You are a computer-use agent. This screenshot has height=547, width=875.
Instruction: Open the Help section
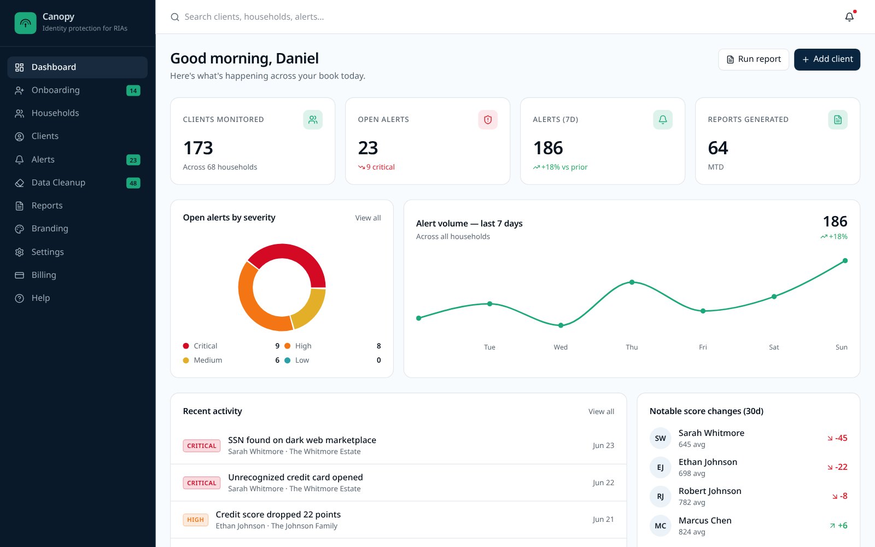pyautogui.click(x=78, y=298)
